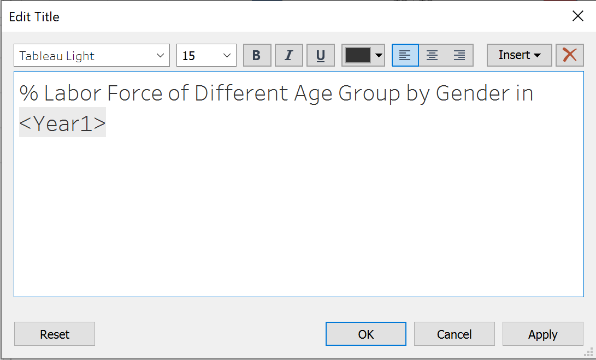Click the empty area of the text editor
Image resolution: width=596 pixels, height=360 pixels.
click(298, 219)
